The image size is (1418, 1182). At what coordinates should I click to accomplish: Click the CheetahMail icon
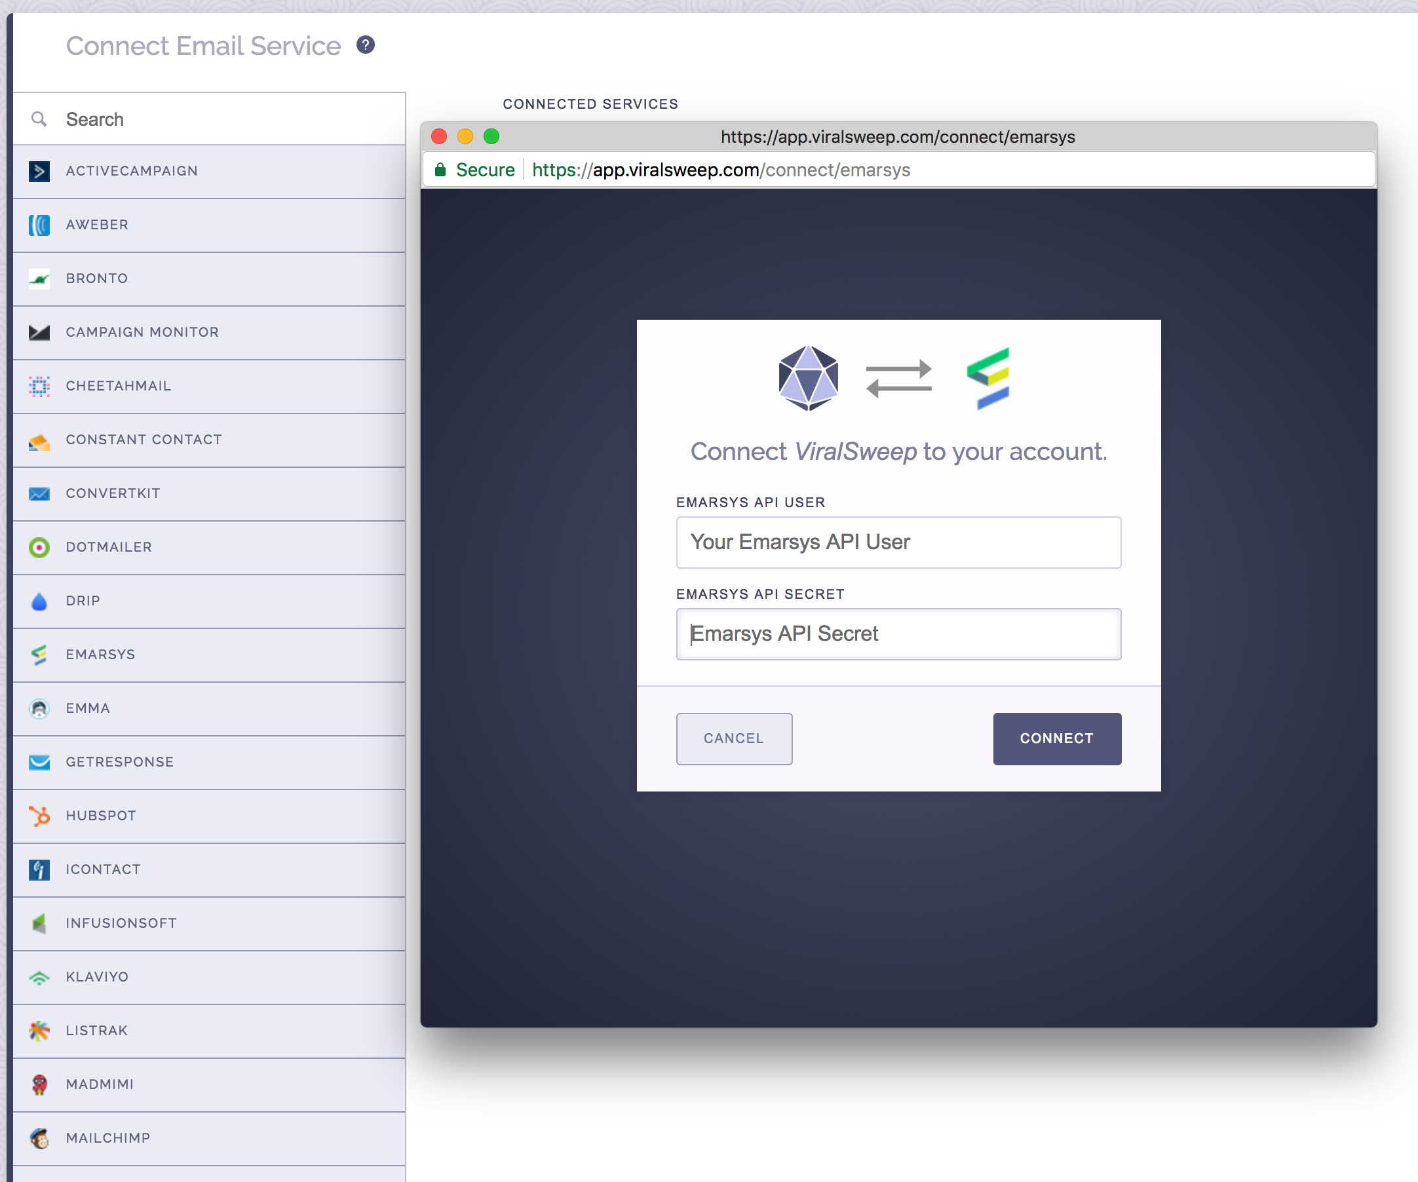tap(39, 386)
